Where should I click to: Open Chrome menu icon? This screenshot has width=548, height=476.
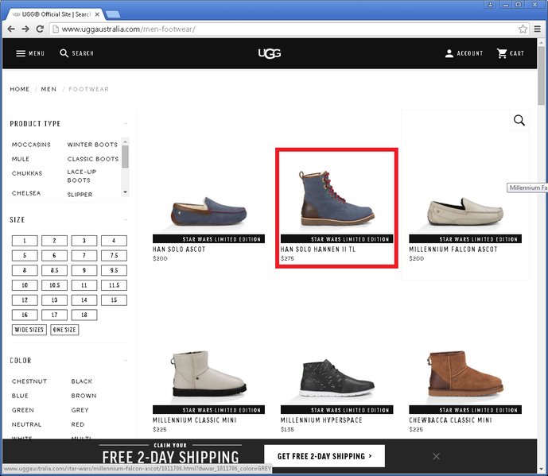point(537,29)
